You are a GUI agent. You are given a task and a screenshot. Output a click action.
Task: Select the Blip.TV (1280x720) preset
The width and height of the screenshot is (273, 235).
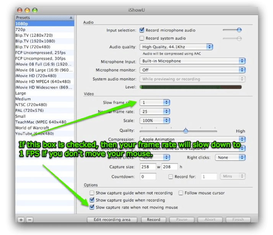point(45,35)
